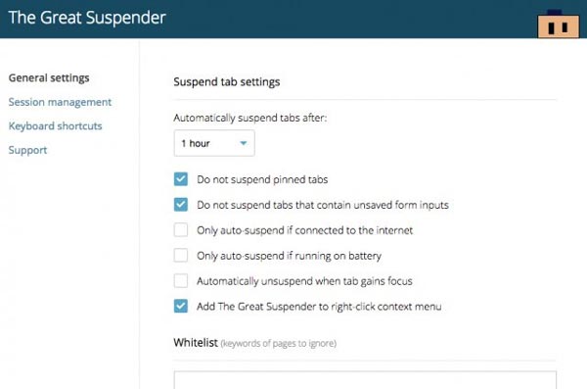The width and height of the screenshot is (587, 389).
Task: Go to the Support page
Action: (27, 150)
